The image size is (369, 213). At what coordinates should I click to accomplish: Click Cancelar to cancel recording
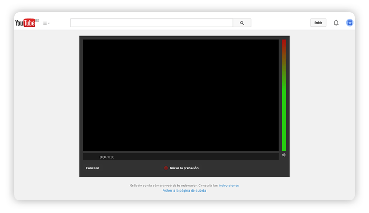coord(92,168)
